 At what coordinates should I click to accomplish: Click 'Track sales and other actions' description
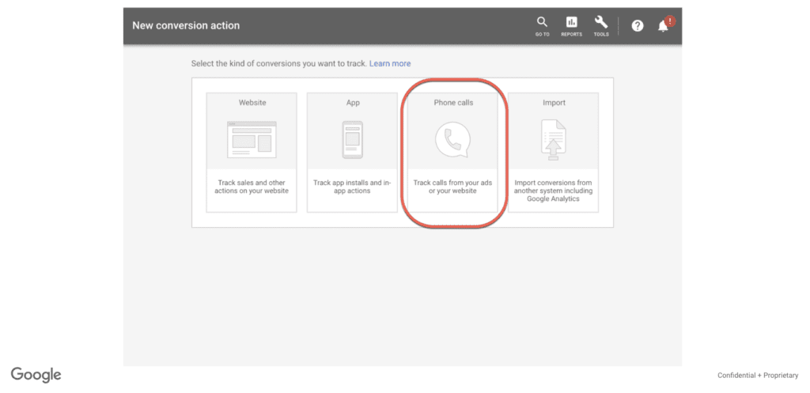coord(252,187)
